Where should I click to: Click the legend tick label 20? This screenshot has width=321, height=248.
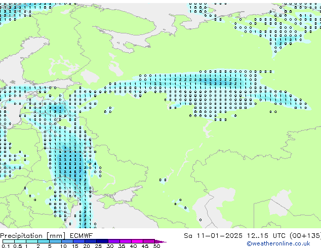(x=87, y=246)
